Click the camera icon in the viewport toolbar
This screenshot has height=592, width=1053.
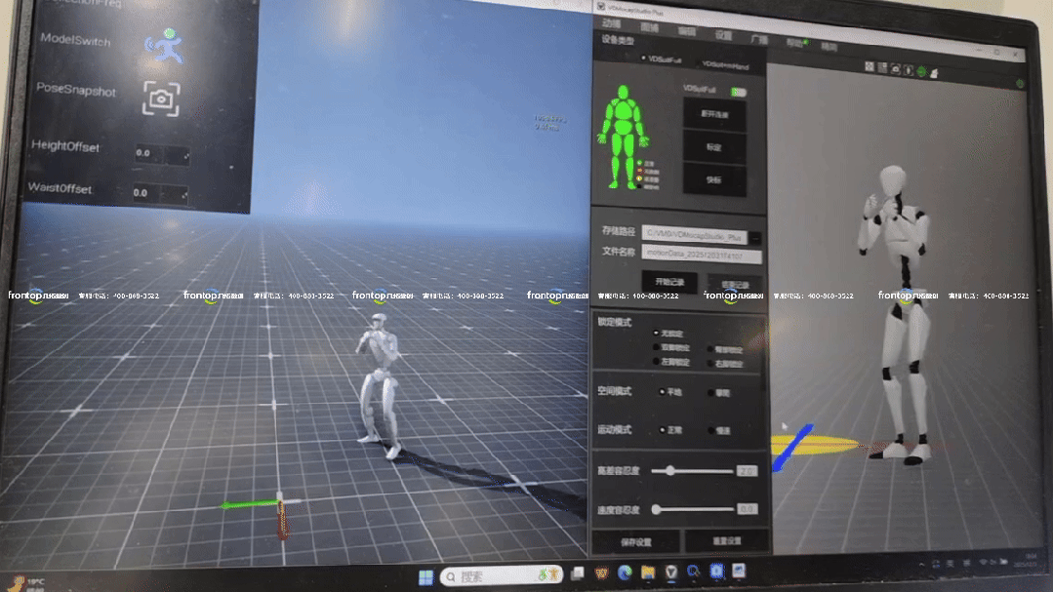tap(895, 69)
